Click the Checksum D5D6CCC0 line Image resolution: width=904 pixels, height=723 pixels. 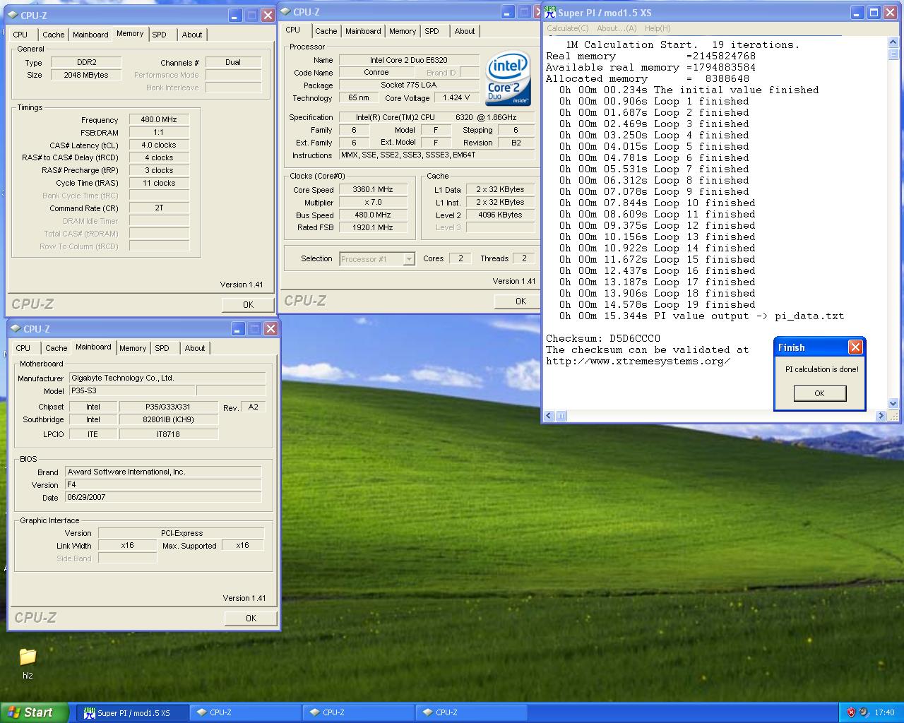pos(603,338)
